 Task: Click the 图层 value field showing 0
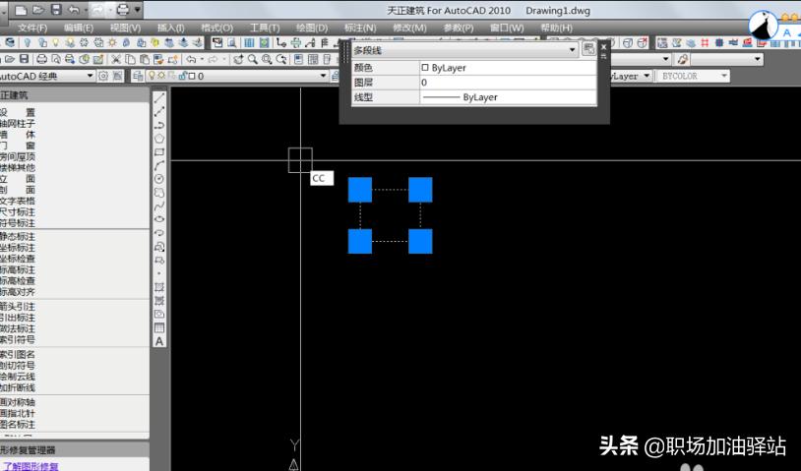click(x=508, y=83)
